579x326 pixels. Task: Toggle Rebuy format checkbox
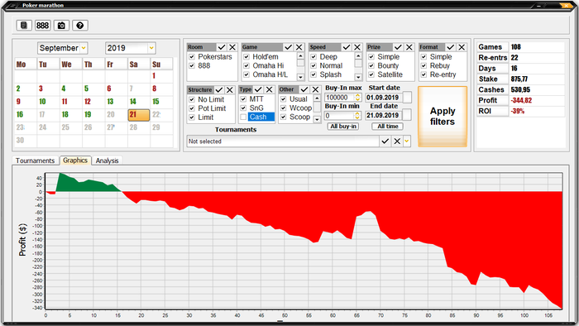423,65
